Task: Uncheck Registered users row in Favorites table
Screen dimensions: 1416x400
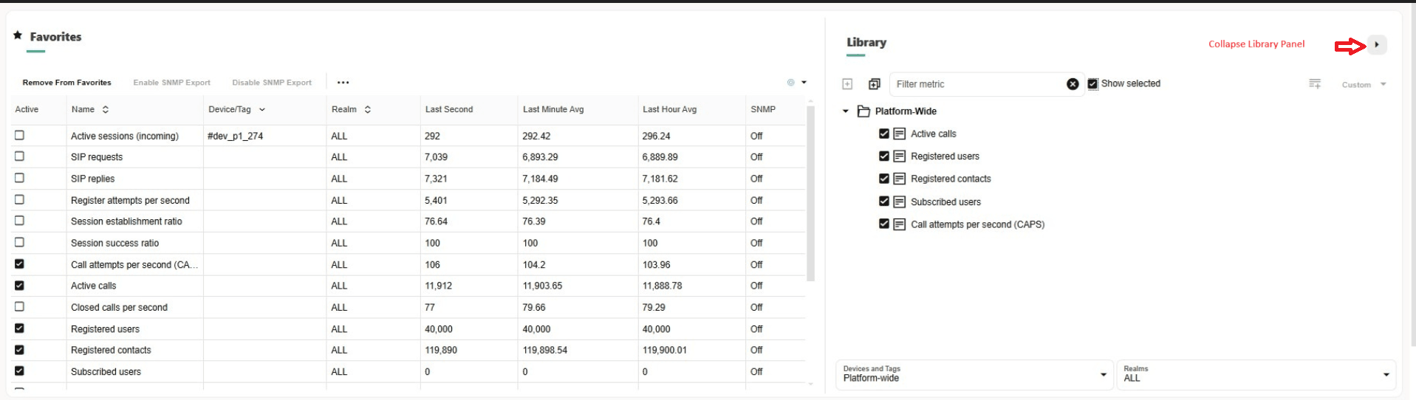Action: tap(19, 328)
